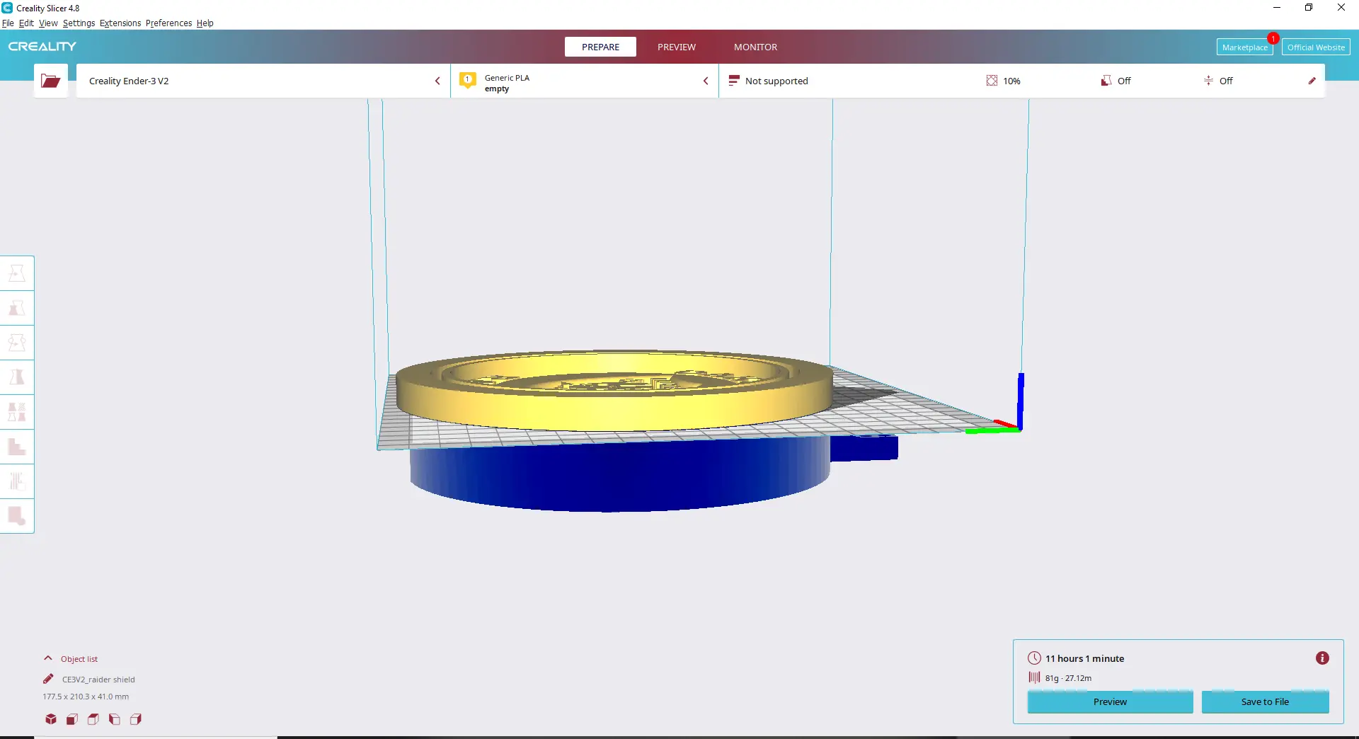
Task: Switch to the PREVIEW tab
Action: [x=677, y=47]
